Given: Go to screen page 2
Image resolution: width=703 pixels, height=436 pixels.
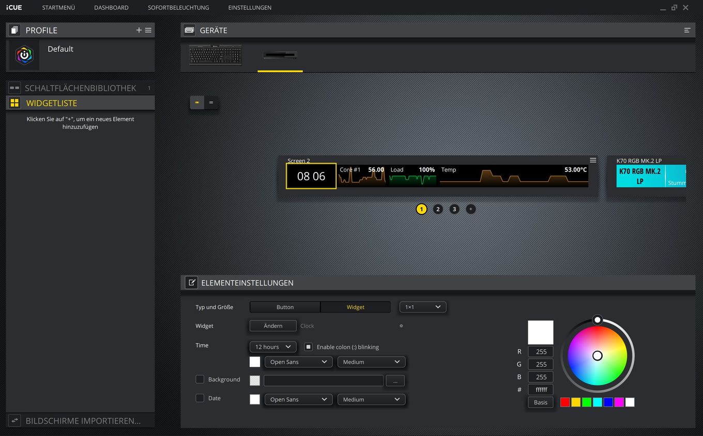Looking at the screenshot, I should 438,209.
